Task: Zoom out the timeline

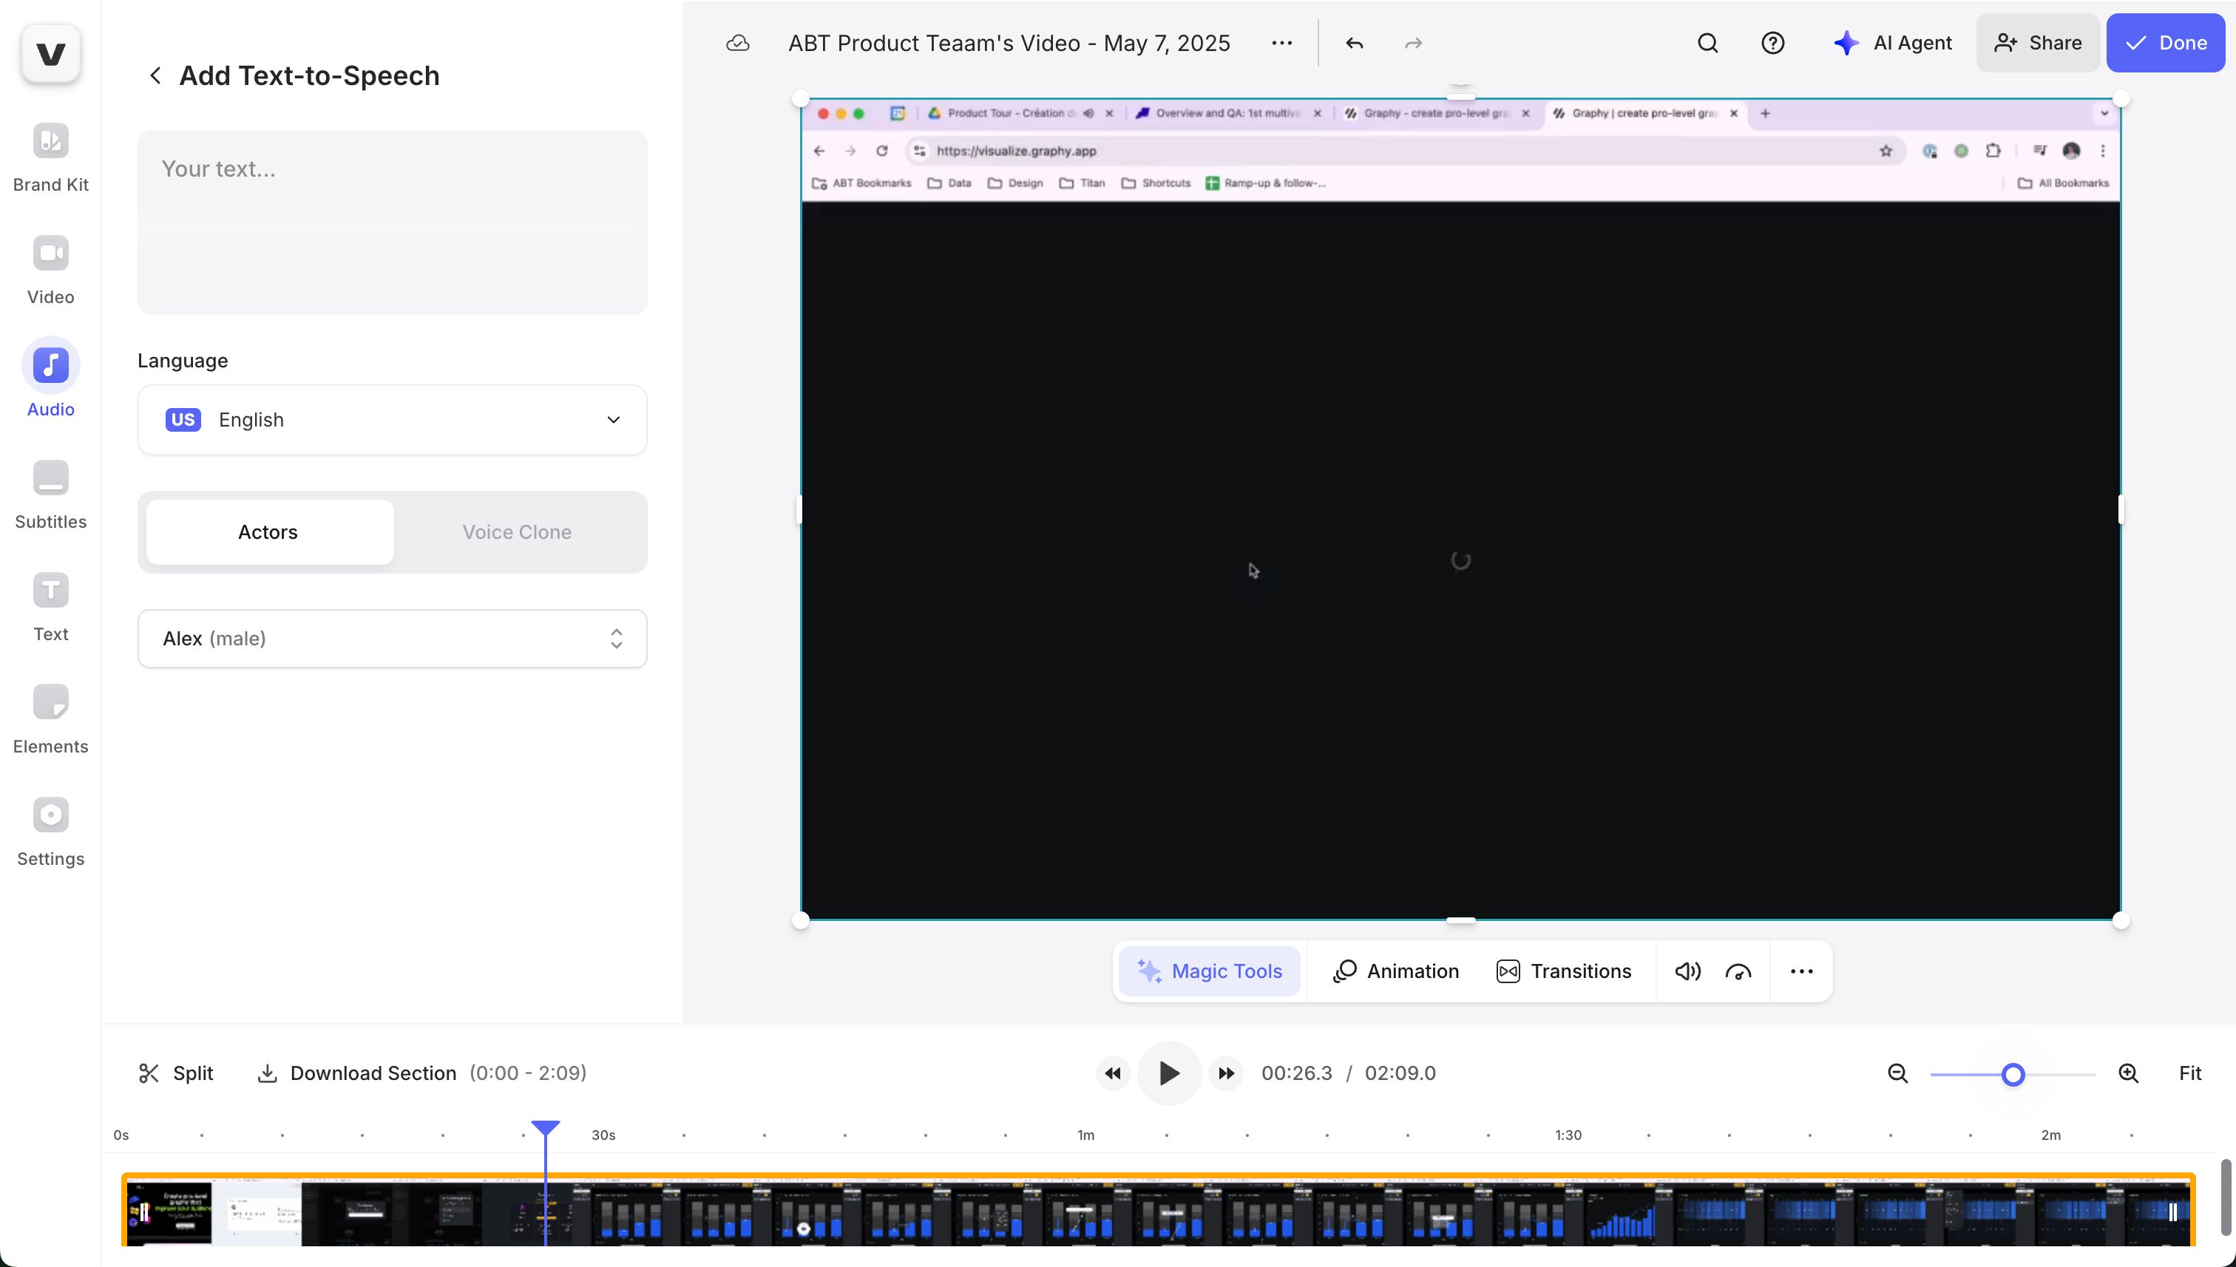Action: pyautogui.click(x=1898, y=1074)
